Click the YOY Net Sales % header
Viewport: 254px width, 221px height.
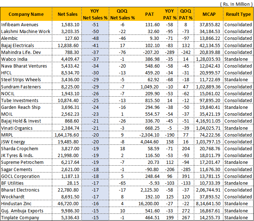(95, 14)
